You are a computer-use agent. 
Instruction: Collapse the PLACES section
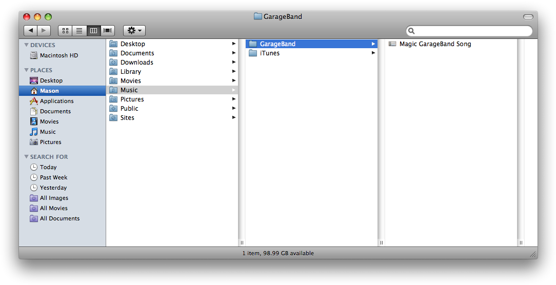[x=26, y=70]
